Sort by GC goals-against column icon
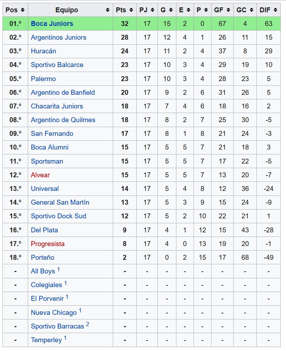This screenshot has width=286, height=351. point(252,10)
